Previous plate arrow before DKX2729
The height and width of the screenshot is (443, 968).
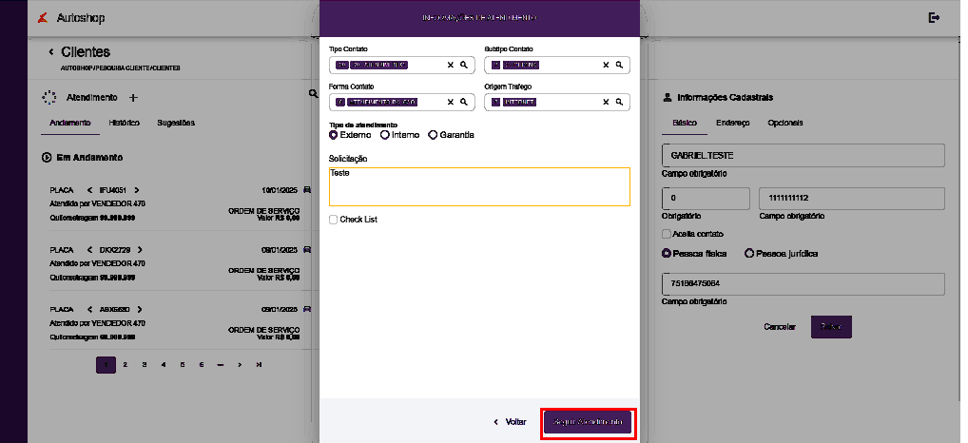point(88,250)
